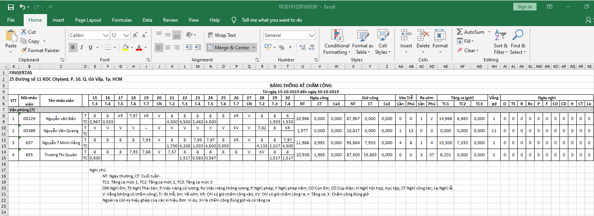
Task: Click in Tell me what you want to do
Action: (271, 20)
